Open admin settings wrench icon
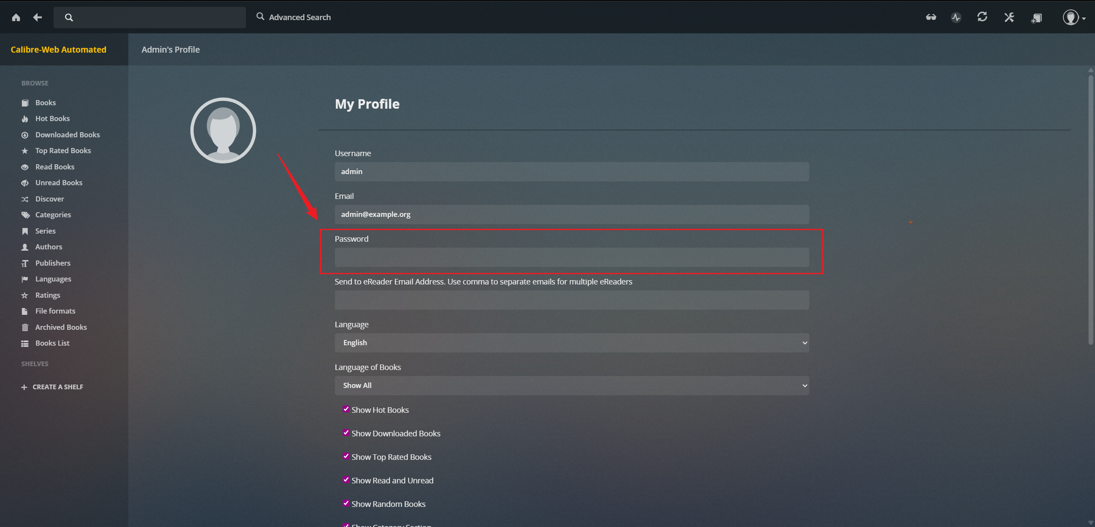This screenshot has height=527, width=1095. coord(1009,18)
